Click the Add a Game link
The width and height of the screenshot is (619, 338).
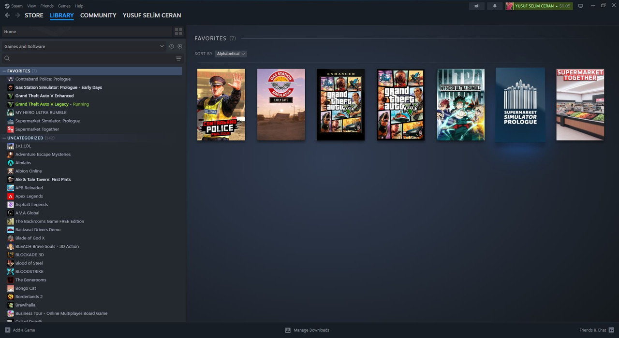point(24,330)
